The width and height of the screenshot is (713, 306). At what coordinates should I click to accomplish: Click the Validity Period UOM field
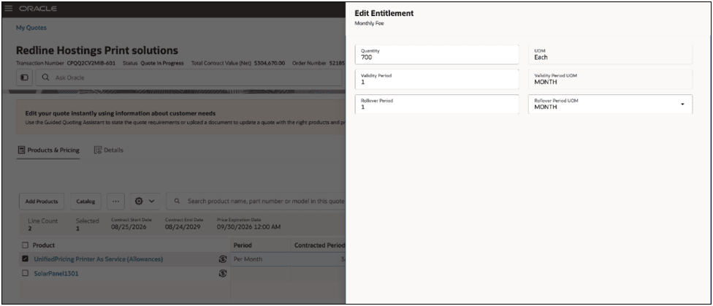(610, 79)
